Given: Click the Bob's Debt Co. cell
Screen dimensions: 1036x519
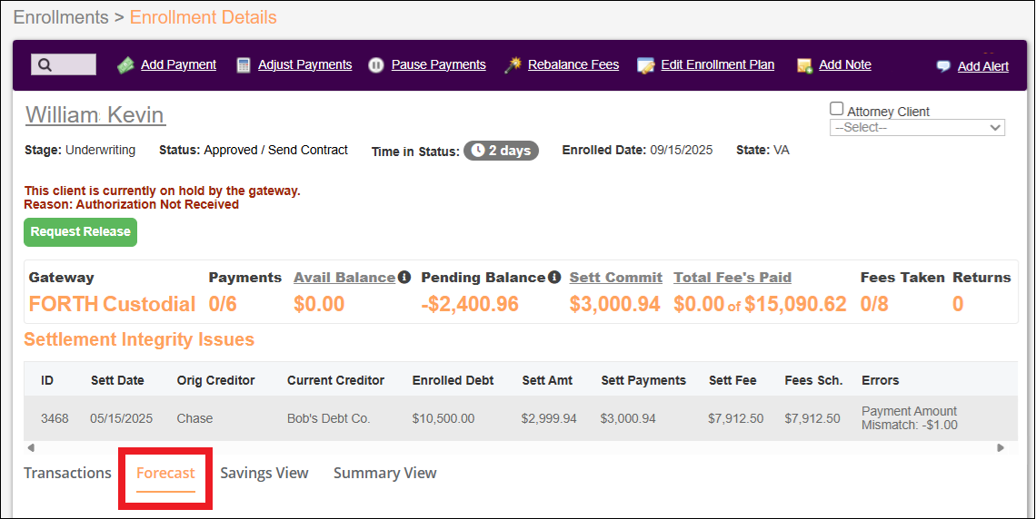Looking at the screenshot, I should click(328, 419).
